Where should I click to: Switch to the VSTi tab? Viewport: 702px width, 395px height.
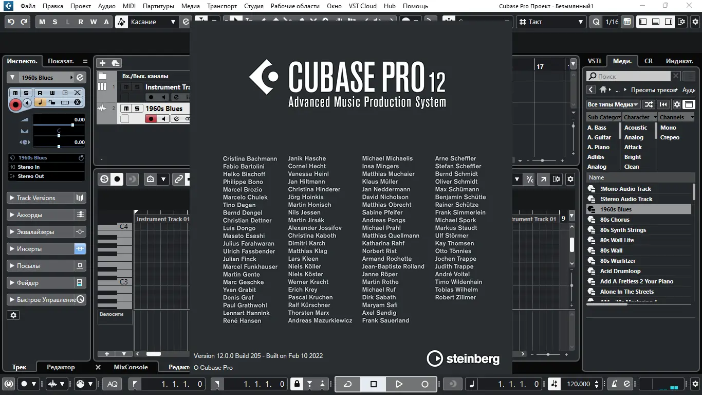coord(595,61)
